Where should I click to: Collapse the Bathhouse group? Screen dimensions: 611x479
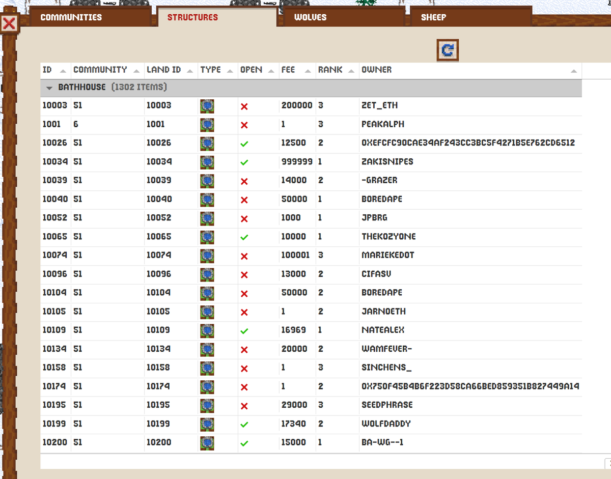click(49, 88)
